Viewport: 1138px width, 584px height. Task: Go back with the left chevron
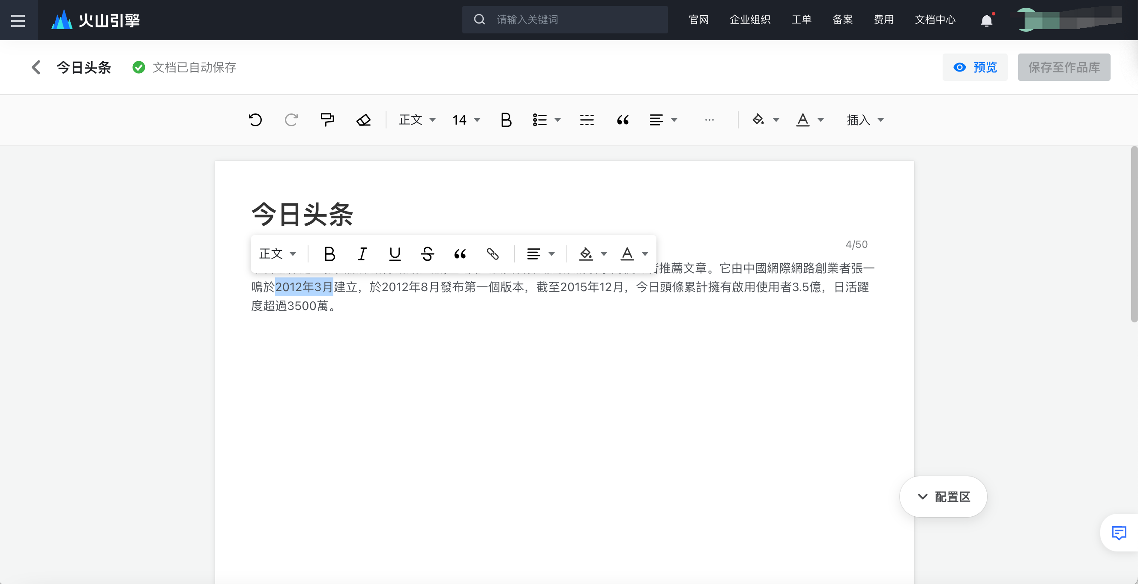pyautogui.click(x=36, y=68)
